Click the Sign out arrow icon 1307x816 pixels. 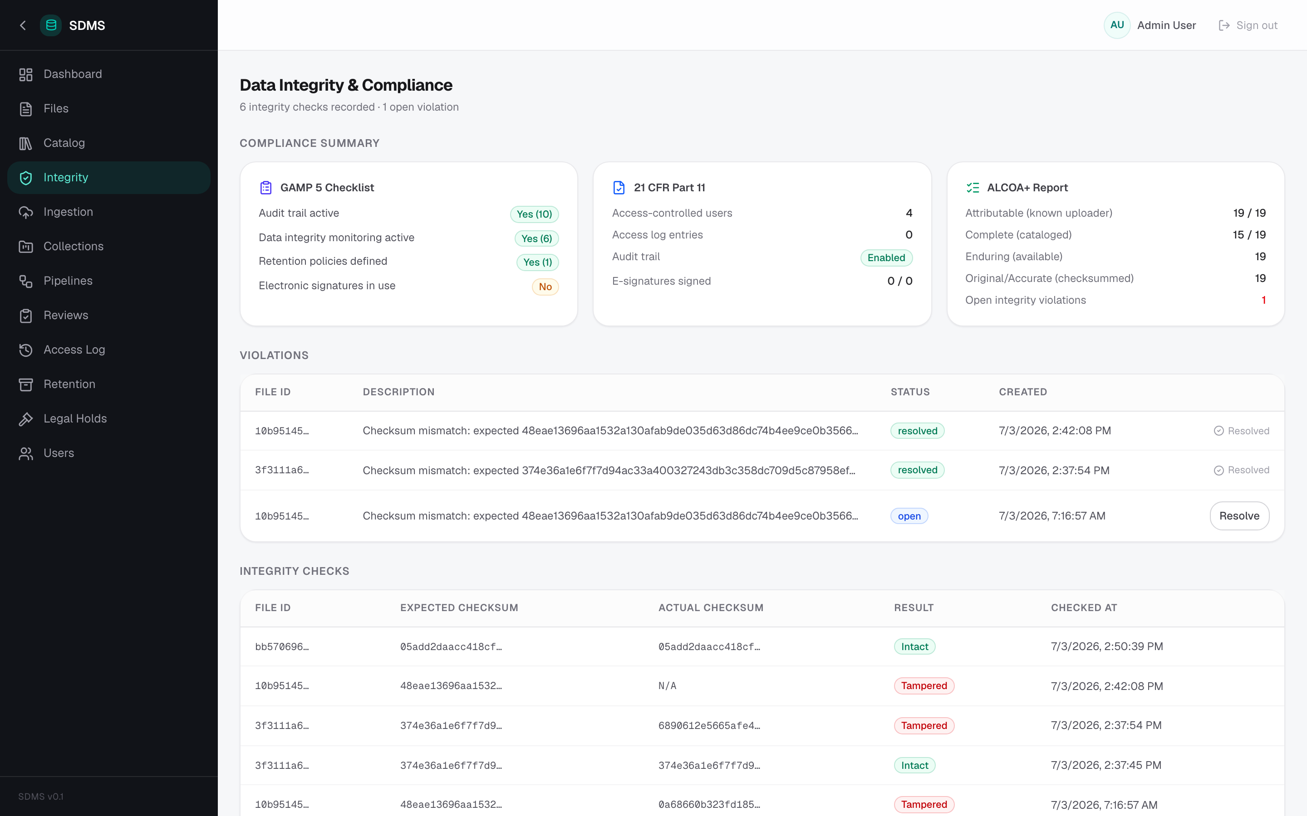tap(1224, 25)
